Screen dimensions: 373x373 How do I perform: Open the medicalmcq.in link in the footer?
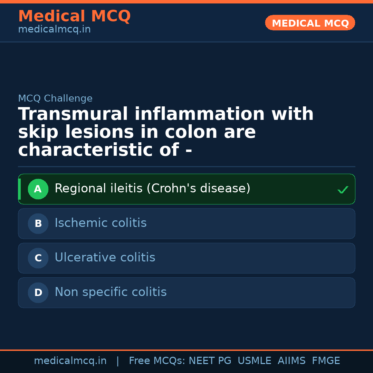70,361
